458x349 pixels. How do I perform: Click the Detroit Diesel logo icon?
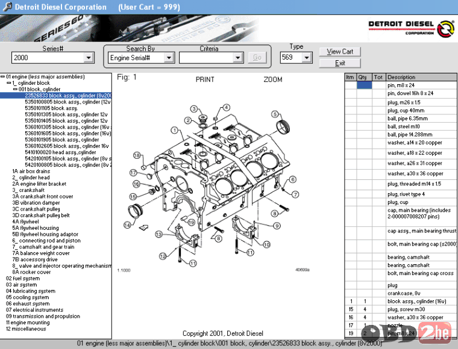tap(445, 29)
